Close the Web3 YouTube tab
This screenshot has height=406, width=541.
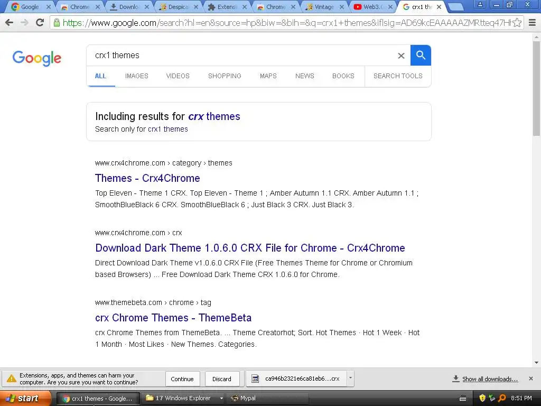coord(390,7)
